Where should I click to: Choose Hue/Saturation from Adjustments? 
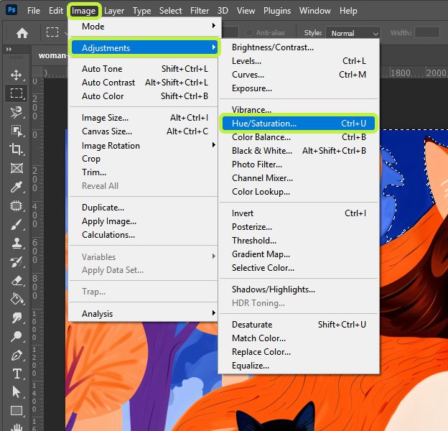(299, 123)
